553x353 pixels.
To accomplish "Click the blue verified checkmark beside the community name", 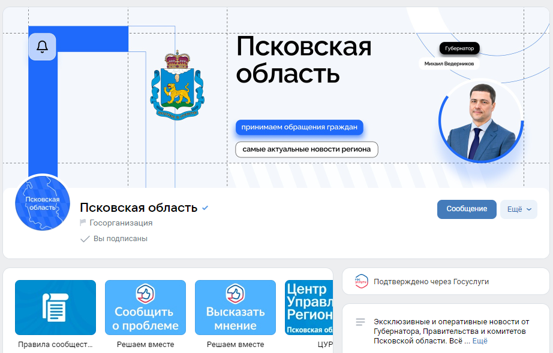I will (205, 208).
